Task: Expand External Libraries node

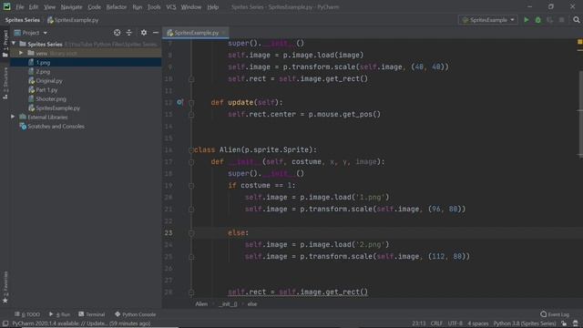Action: (x=13, y=117)
